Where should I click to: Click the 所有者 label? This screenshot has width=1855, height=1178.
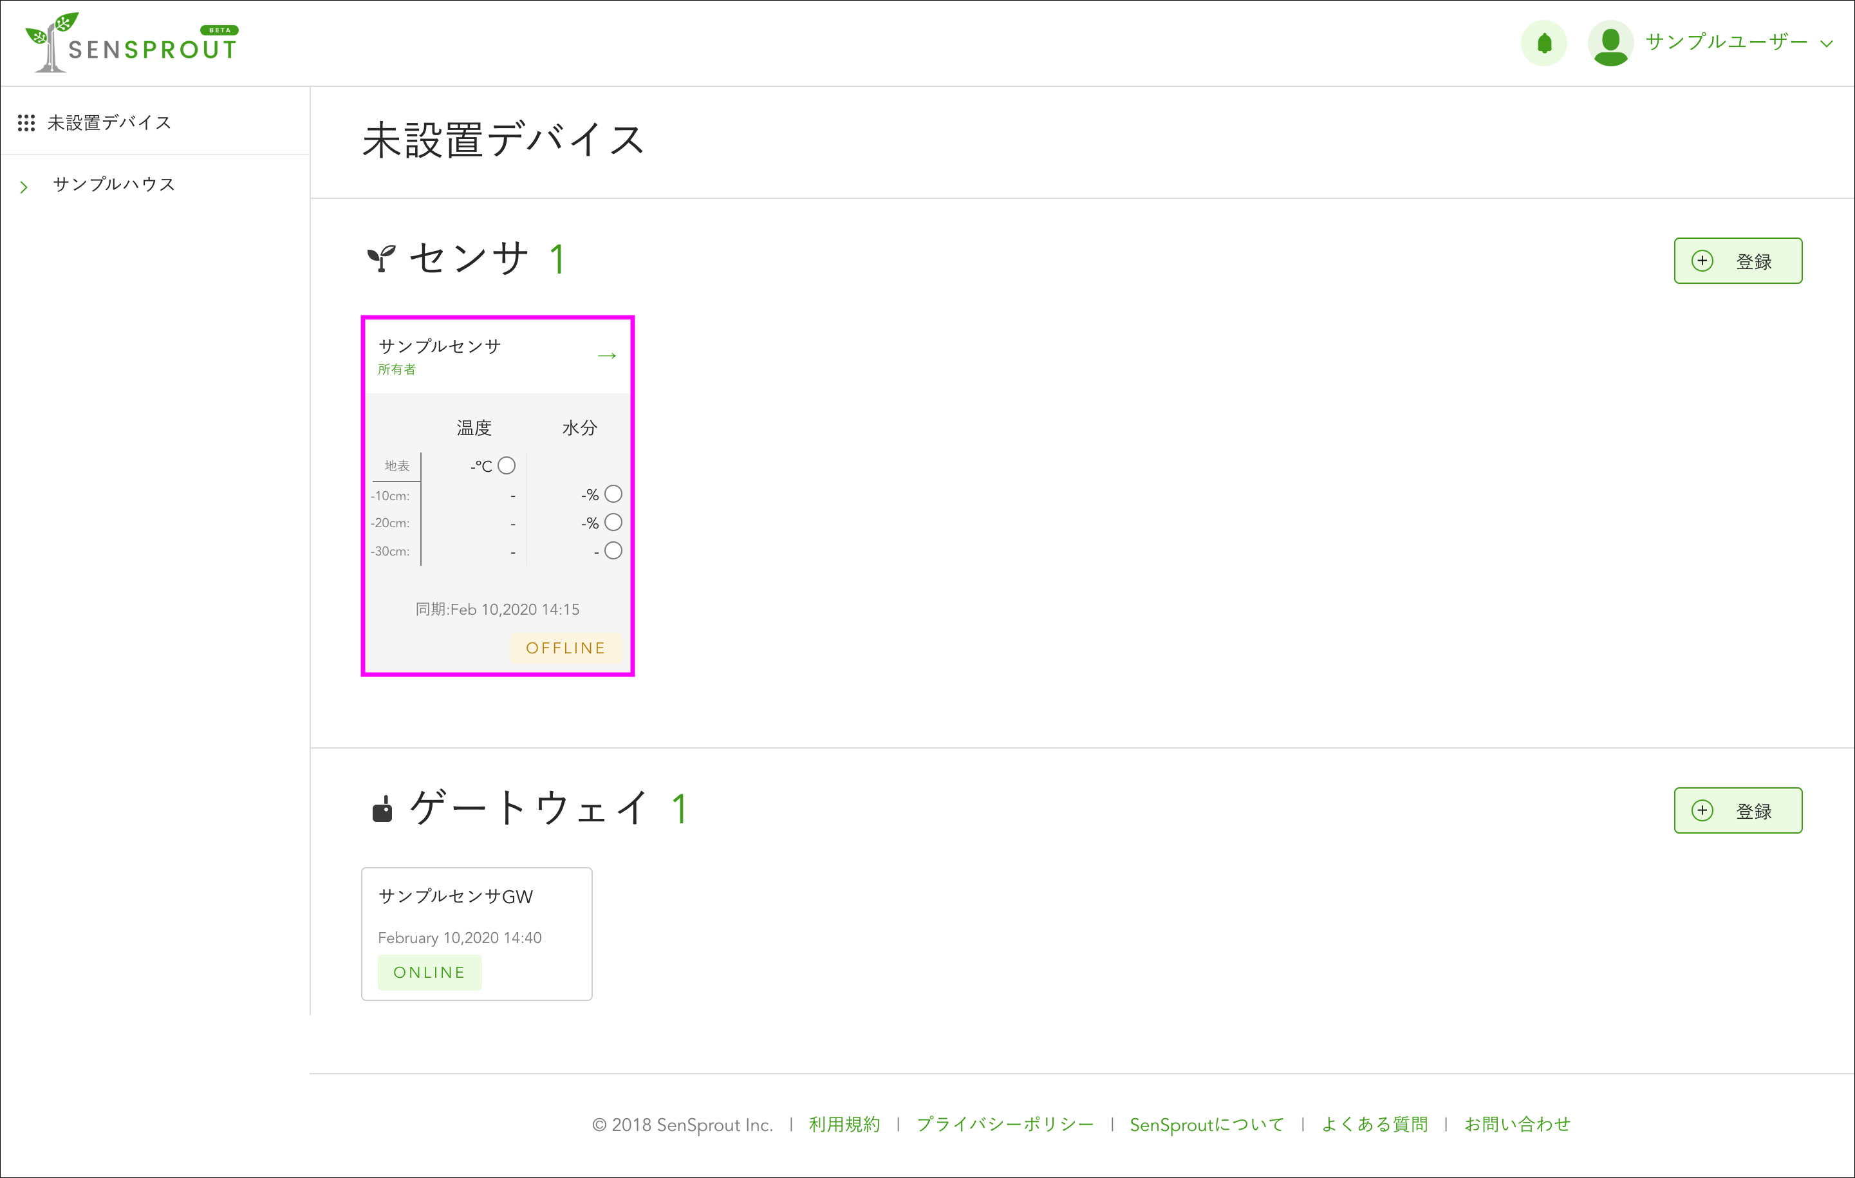pyautogui.click(x=396, y=369)
